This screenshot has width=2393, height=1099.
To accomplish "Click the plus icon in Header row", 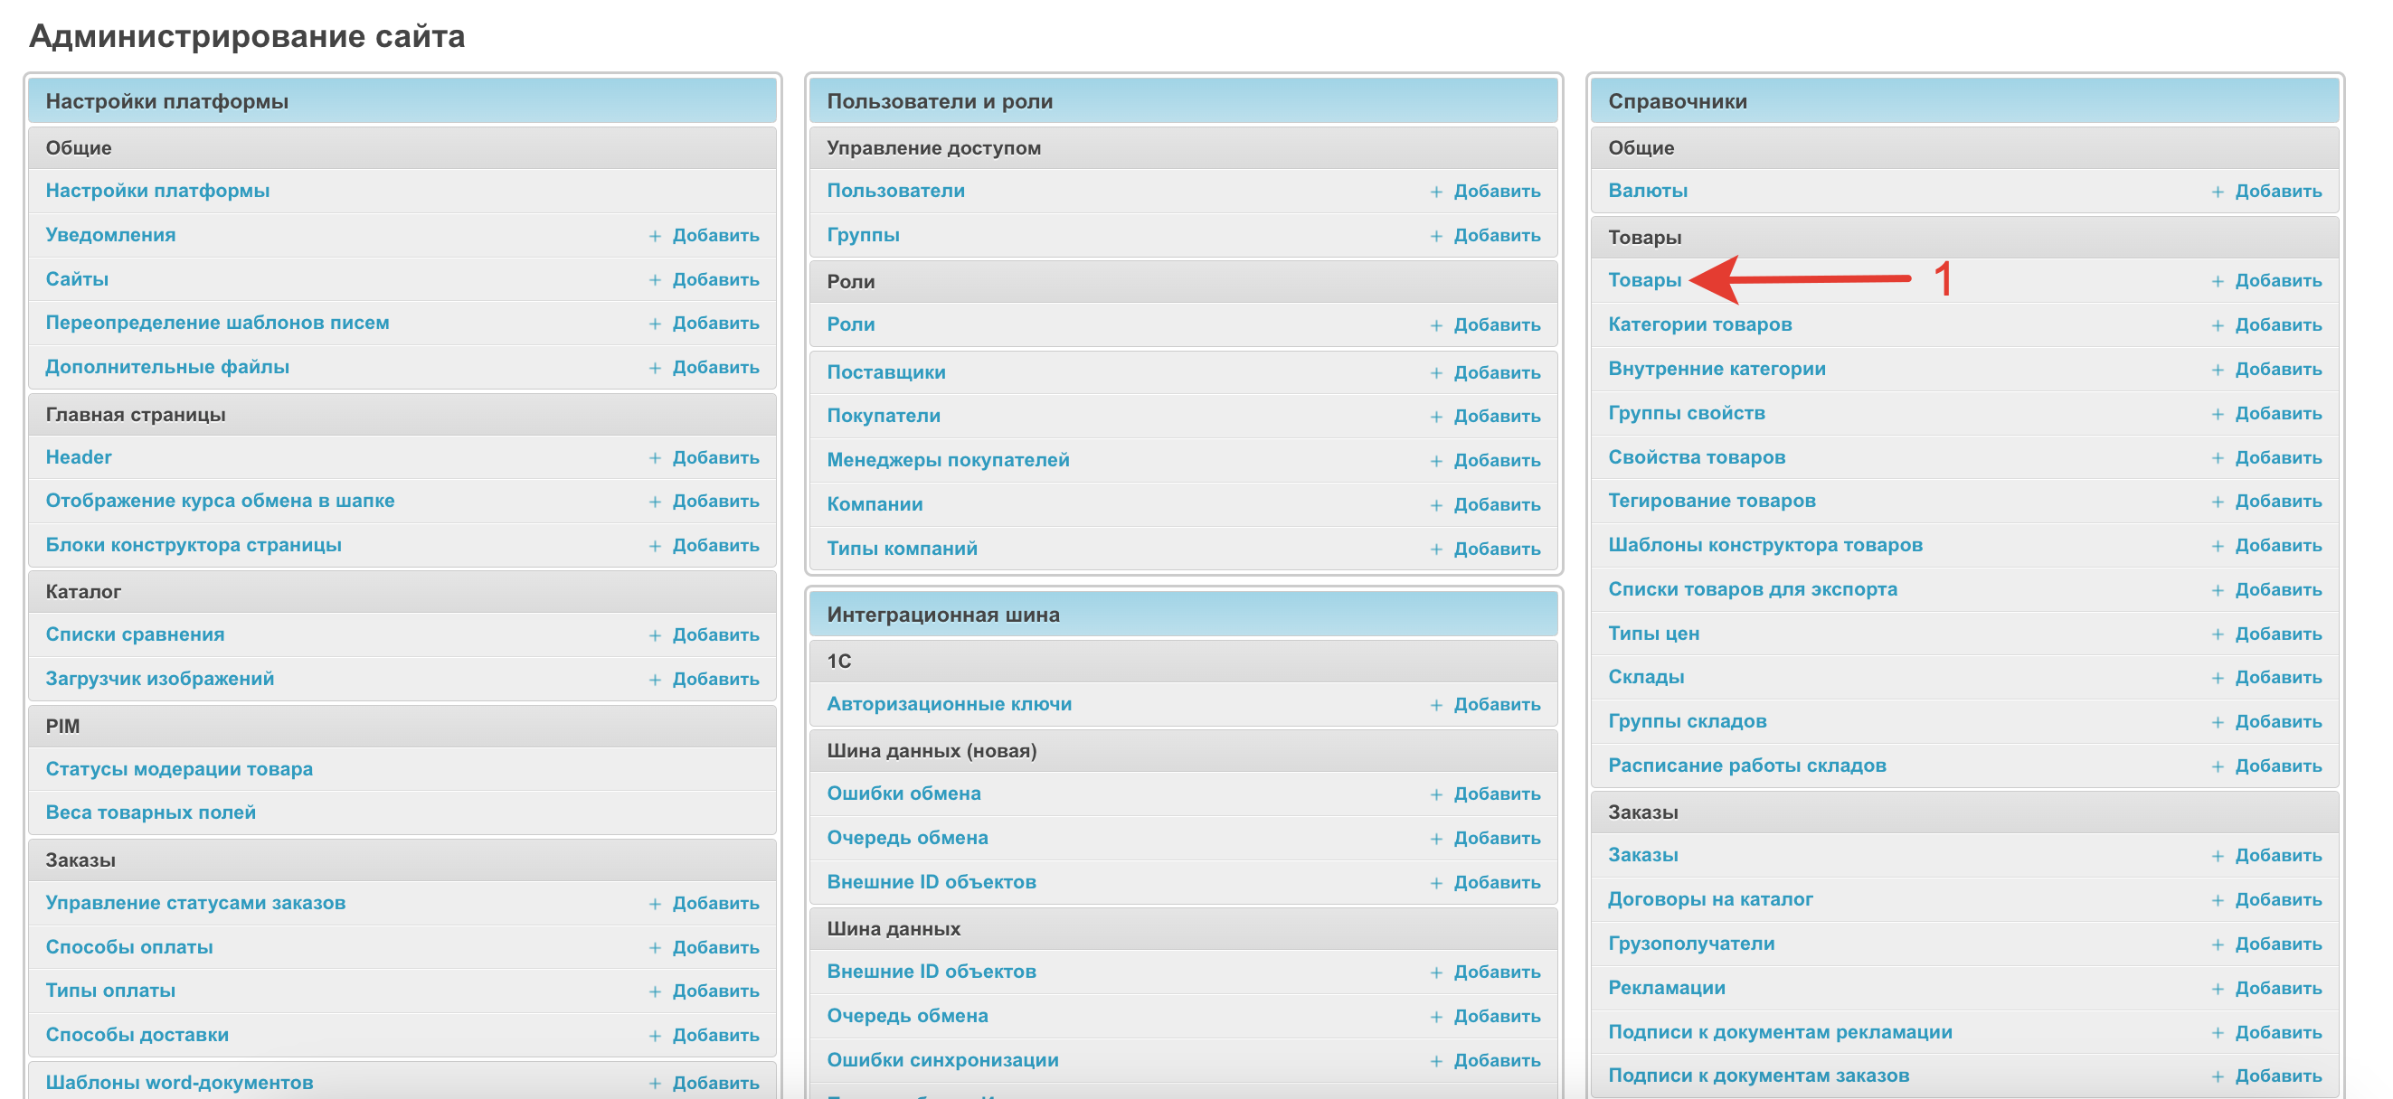I will [654, 457].
